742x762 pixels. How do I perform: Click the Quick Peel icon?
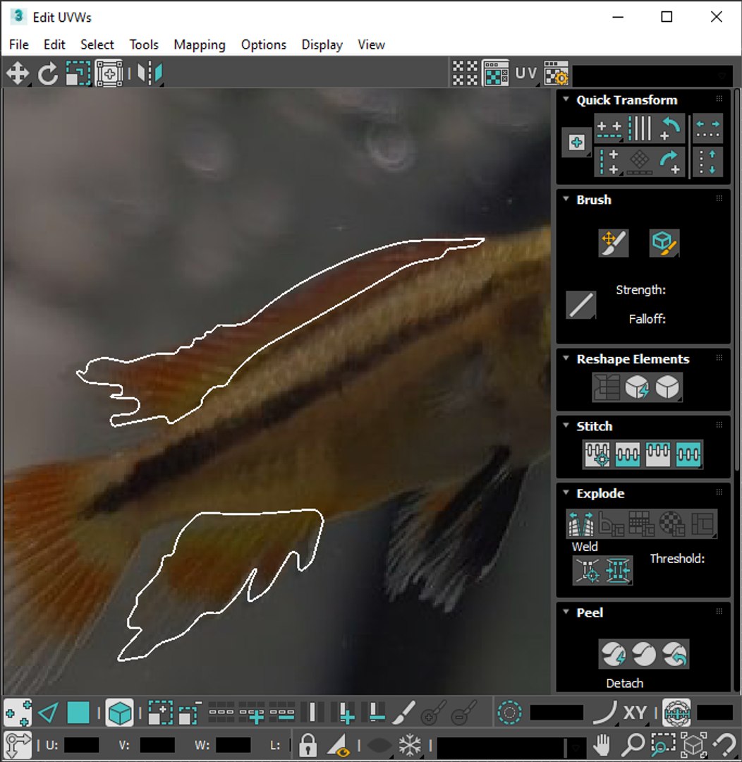[x=613, y=653]
